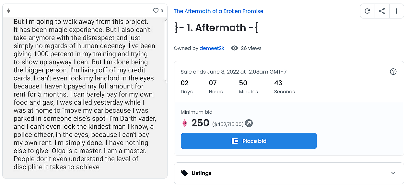Open the share icon menu
The image size is (408, 185).
tap(382, 11)
